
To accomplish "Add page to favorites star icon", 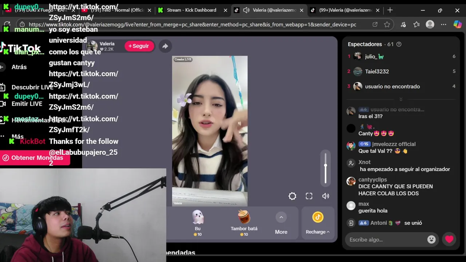I will point(387,25).
